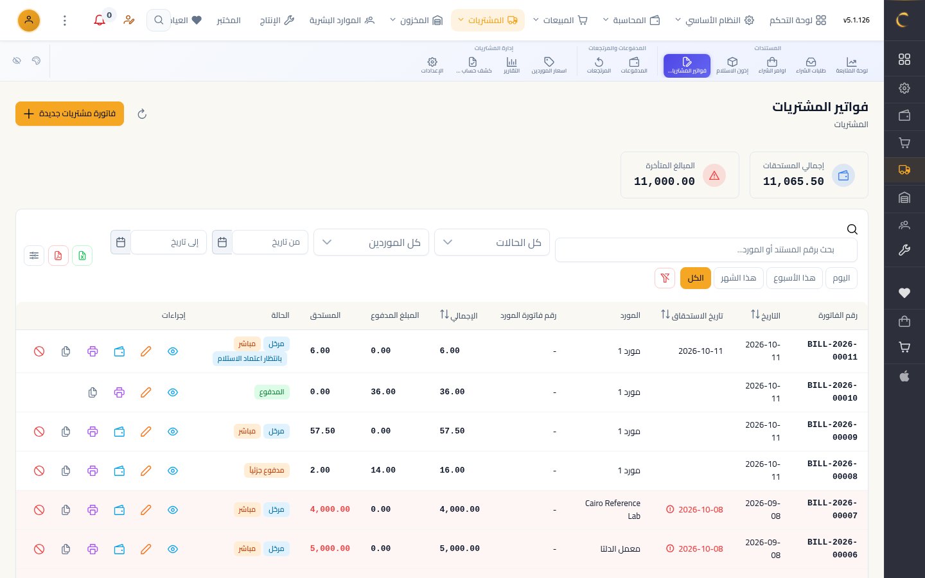Viewport: 925px width, 578px height.
Task: Open the لوحة المتابعة dashboard icon
Action: (x=852, y=65)
